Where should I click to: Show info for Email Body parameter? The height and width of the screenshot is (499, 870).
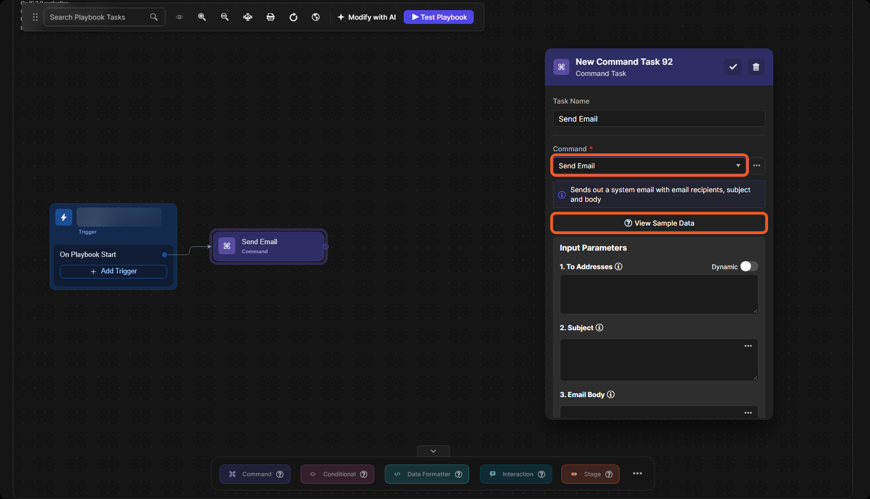[x=611, y=394]
